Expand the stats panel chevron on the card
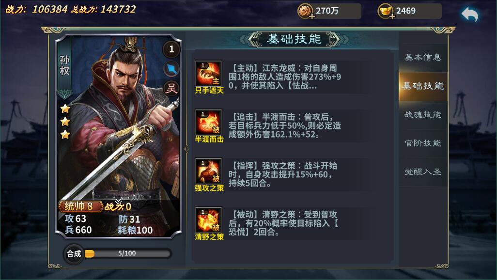The image size is (497, 280). (119, 202)
